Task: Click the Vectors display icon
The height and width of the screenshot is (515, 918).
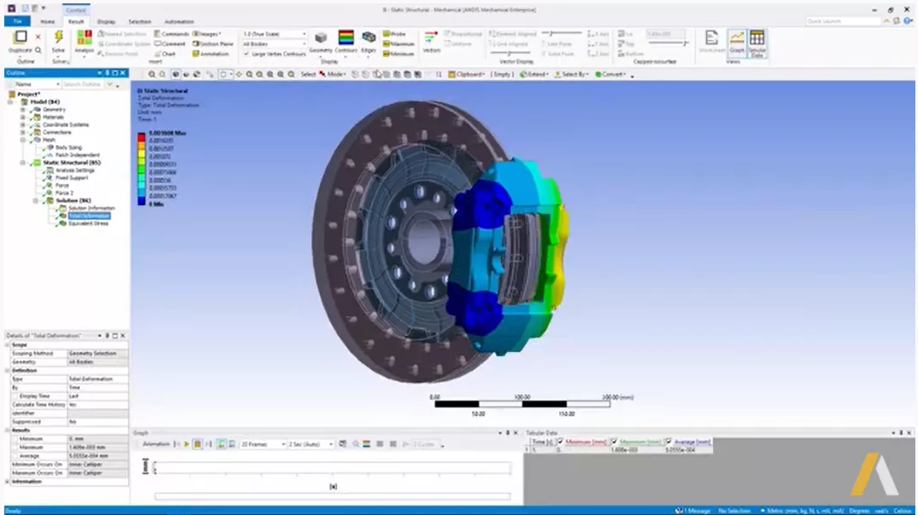Action: [431, 38]
